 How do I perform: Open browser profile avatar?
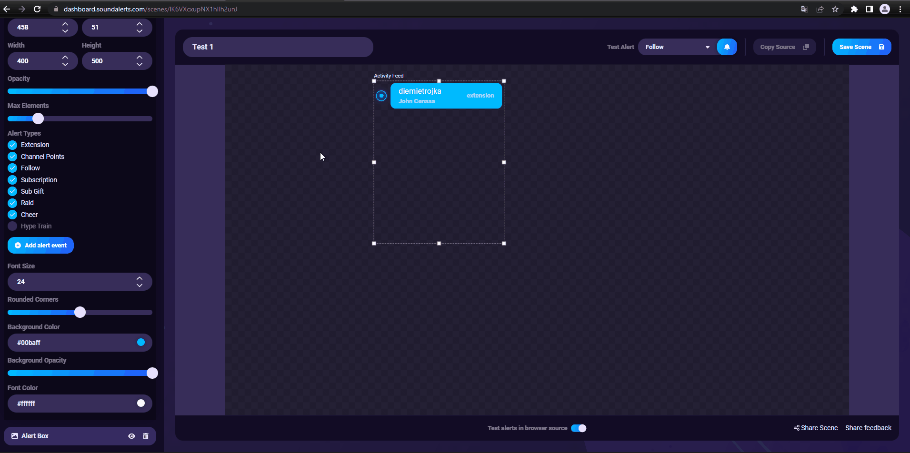pyautogui.click(x=885, y=9)
